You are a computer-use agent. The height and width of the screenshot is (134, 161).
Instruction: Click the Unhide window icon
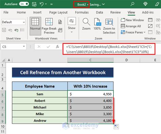150,32
